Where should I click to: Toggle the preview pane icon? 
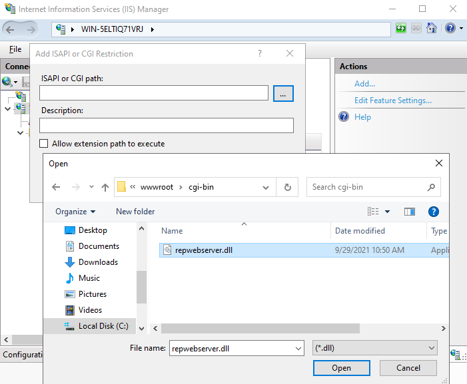410,212
